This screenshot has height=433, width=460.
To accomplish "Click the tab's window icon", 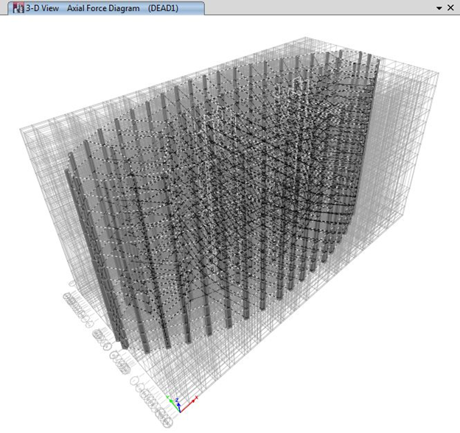I will [x=18, y=8].
